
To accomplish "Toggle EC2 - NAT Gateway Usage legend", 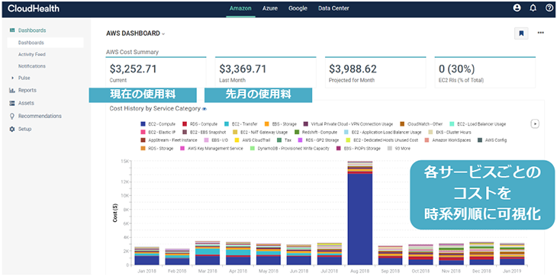I will [260, 133].
